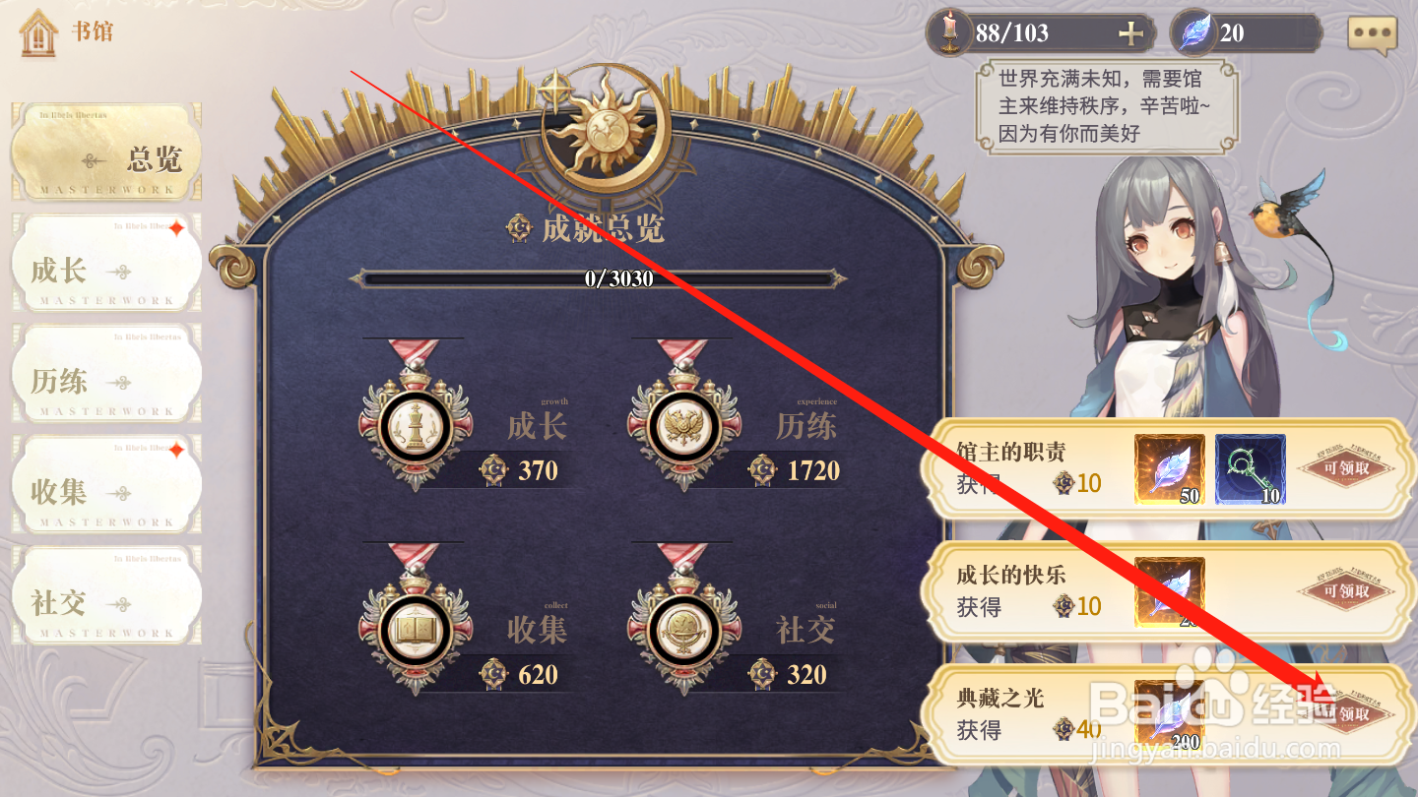Viewport: 1418px width, 797px height.
Task: Add stamina with the plus icon
Action: pyautogui.click(x=1131, y=33)
